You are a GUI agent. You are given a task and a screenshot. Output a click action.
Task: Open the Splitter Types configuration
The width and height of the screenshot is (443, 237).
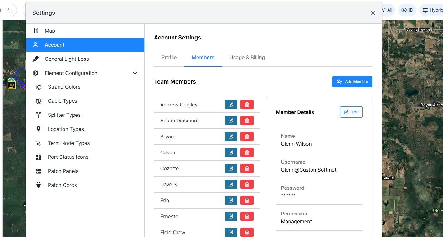tap(64, 115)
